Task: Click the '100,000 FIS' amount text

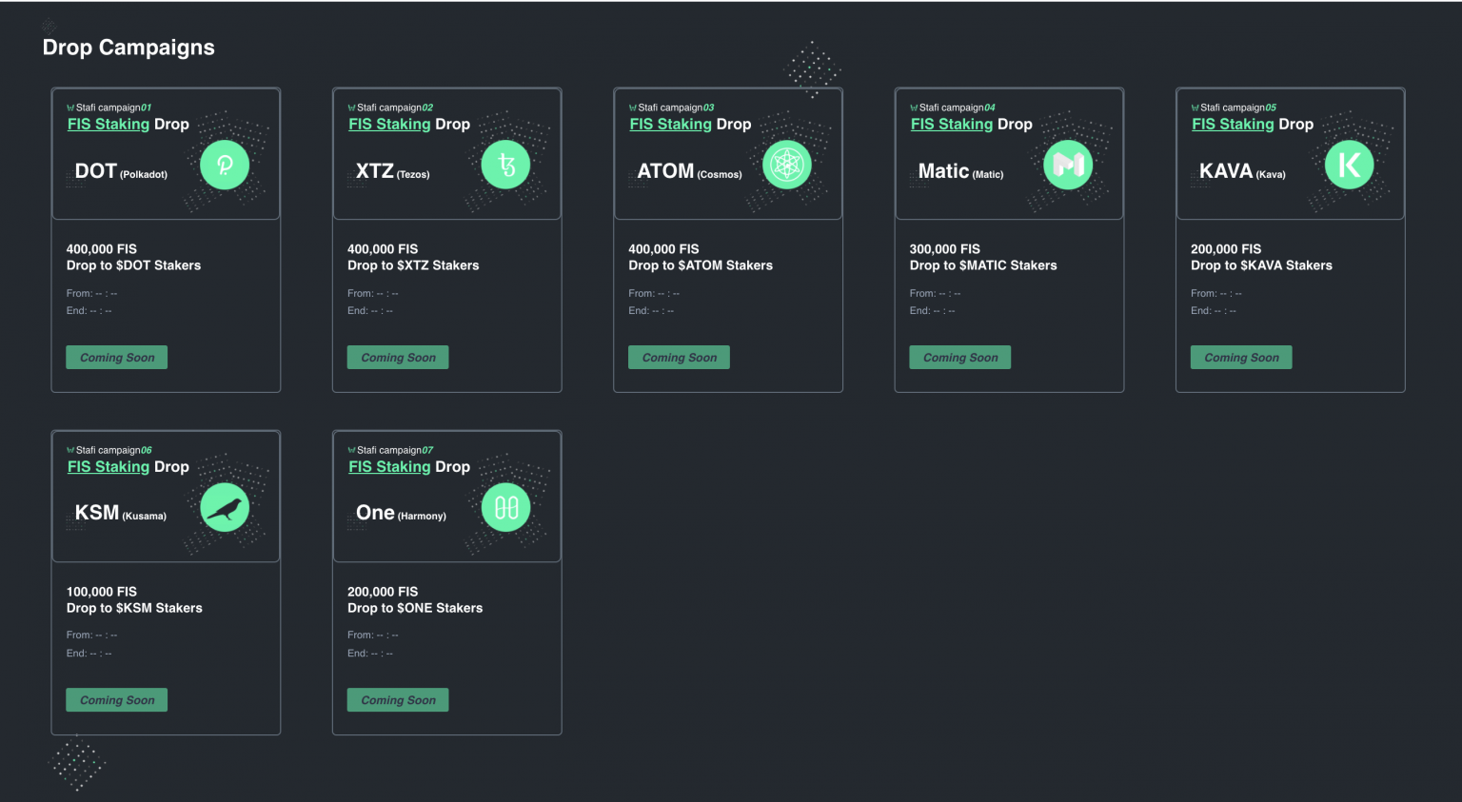Action: [x=101, y=592]
